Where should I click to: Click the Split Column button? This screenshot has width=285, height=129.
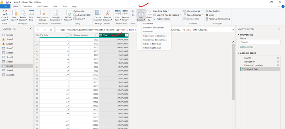pyautogui.click(x=141, y=16)
